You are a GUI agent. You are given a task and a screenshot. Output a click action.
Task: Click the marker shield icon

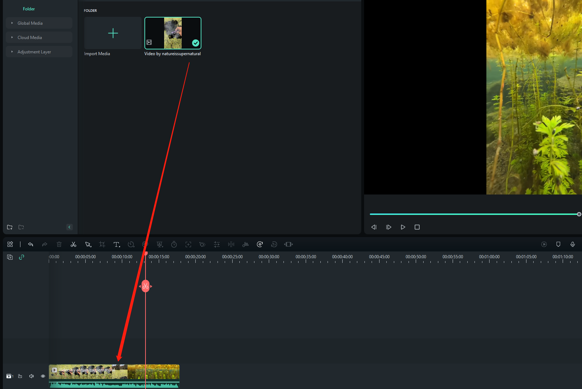[x=558, y=244]
